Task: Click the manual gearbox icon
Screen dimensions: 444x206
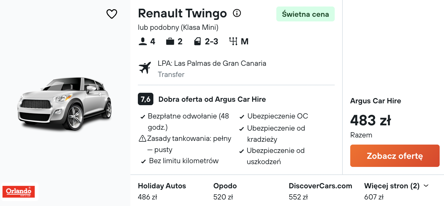Action: click(233, 42)
